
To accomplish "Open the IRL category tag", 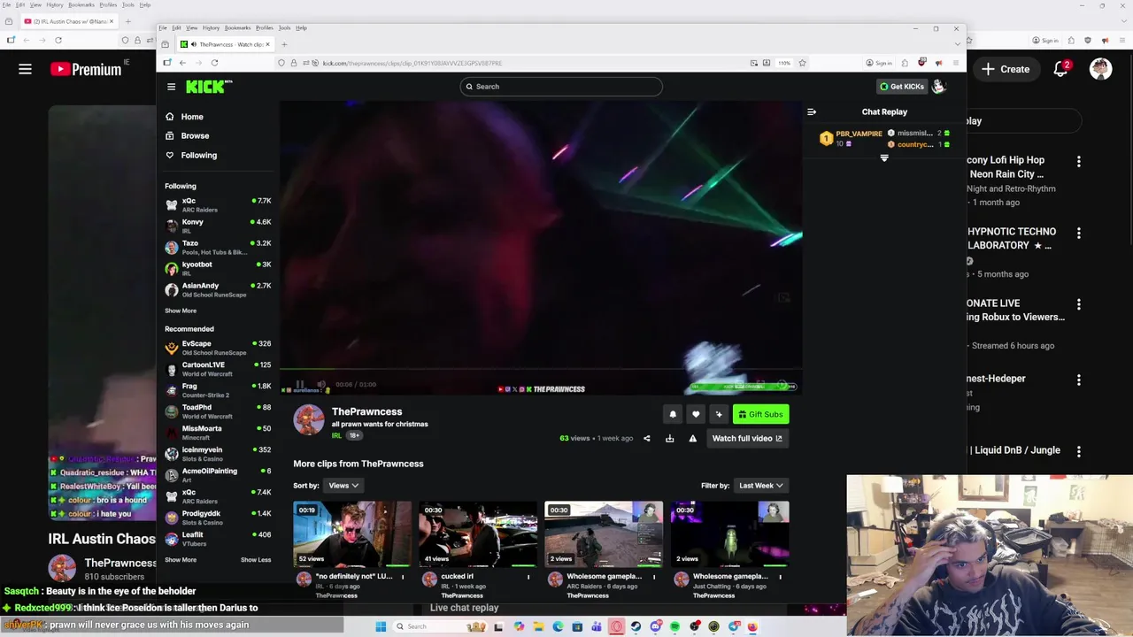I will [336, 435].
